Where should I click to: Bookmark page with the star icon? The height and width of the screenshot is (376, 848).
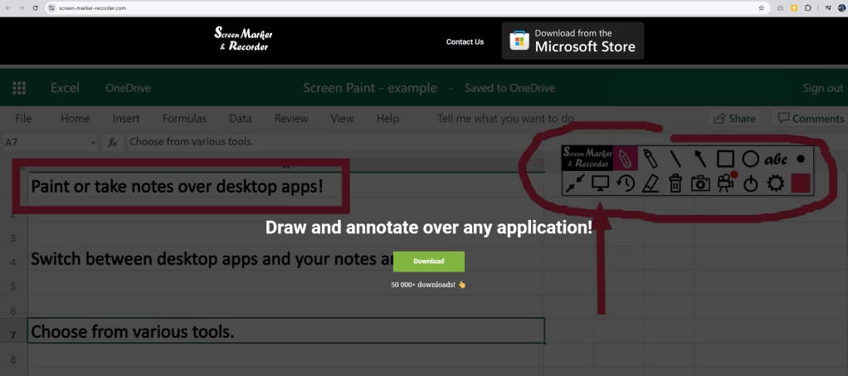click(761, 7)
